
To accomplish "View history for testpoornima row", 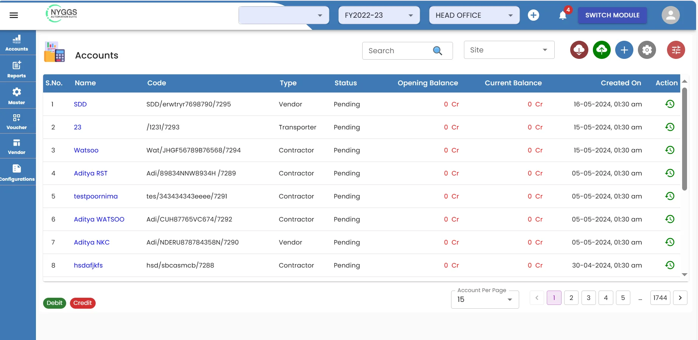I will point(670,196).
